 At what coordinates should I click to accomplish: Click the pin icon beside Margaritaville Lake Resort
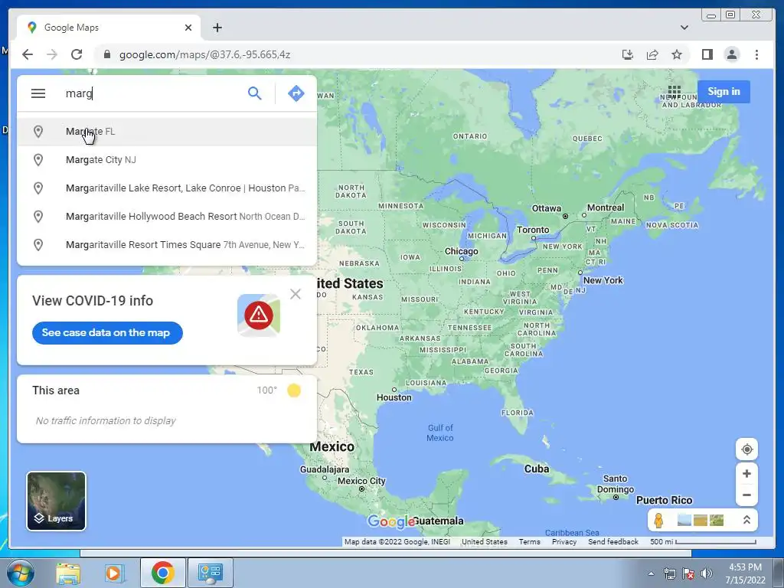[x=38, y=188]
